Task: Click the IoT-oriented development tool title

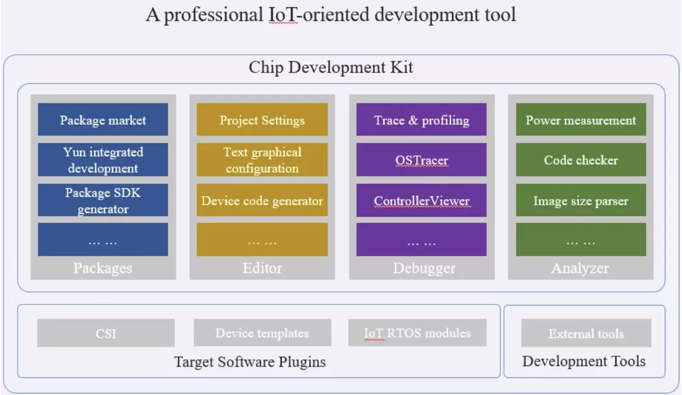Action: click(331, 14)
